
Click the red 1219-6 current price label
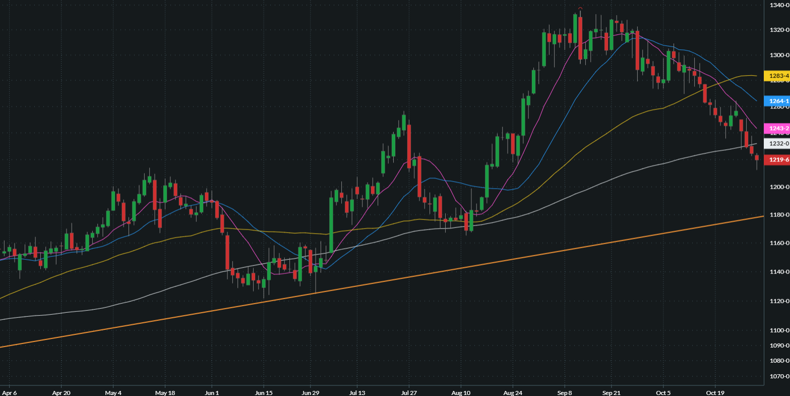point(777,160)
